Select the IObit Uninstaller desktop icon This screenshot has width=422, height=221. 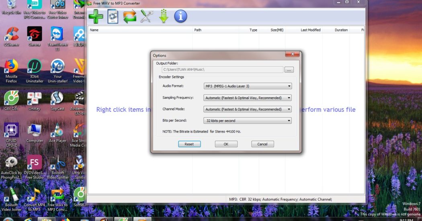tap(35, 71)
